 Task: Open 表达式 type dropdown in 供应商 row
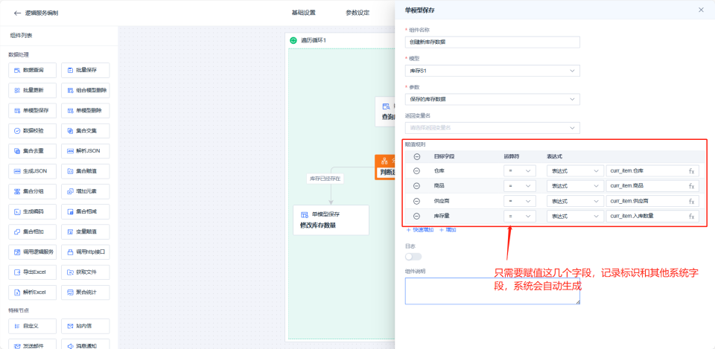[x=575, y=201]
